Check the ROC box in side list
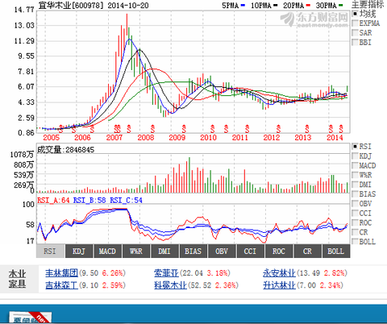The width and height of the screenshot is (387, 324). 355,222
